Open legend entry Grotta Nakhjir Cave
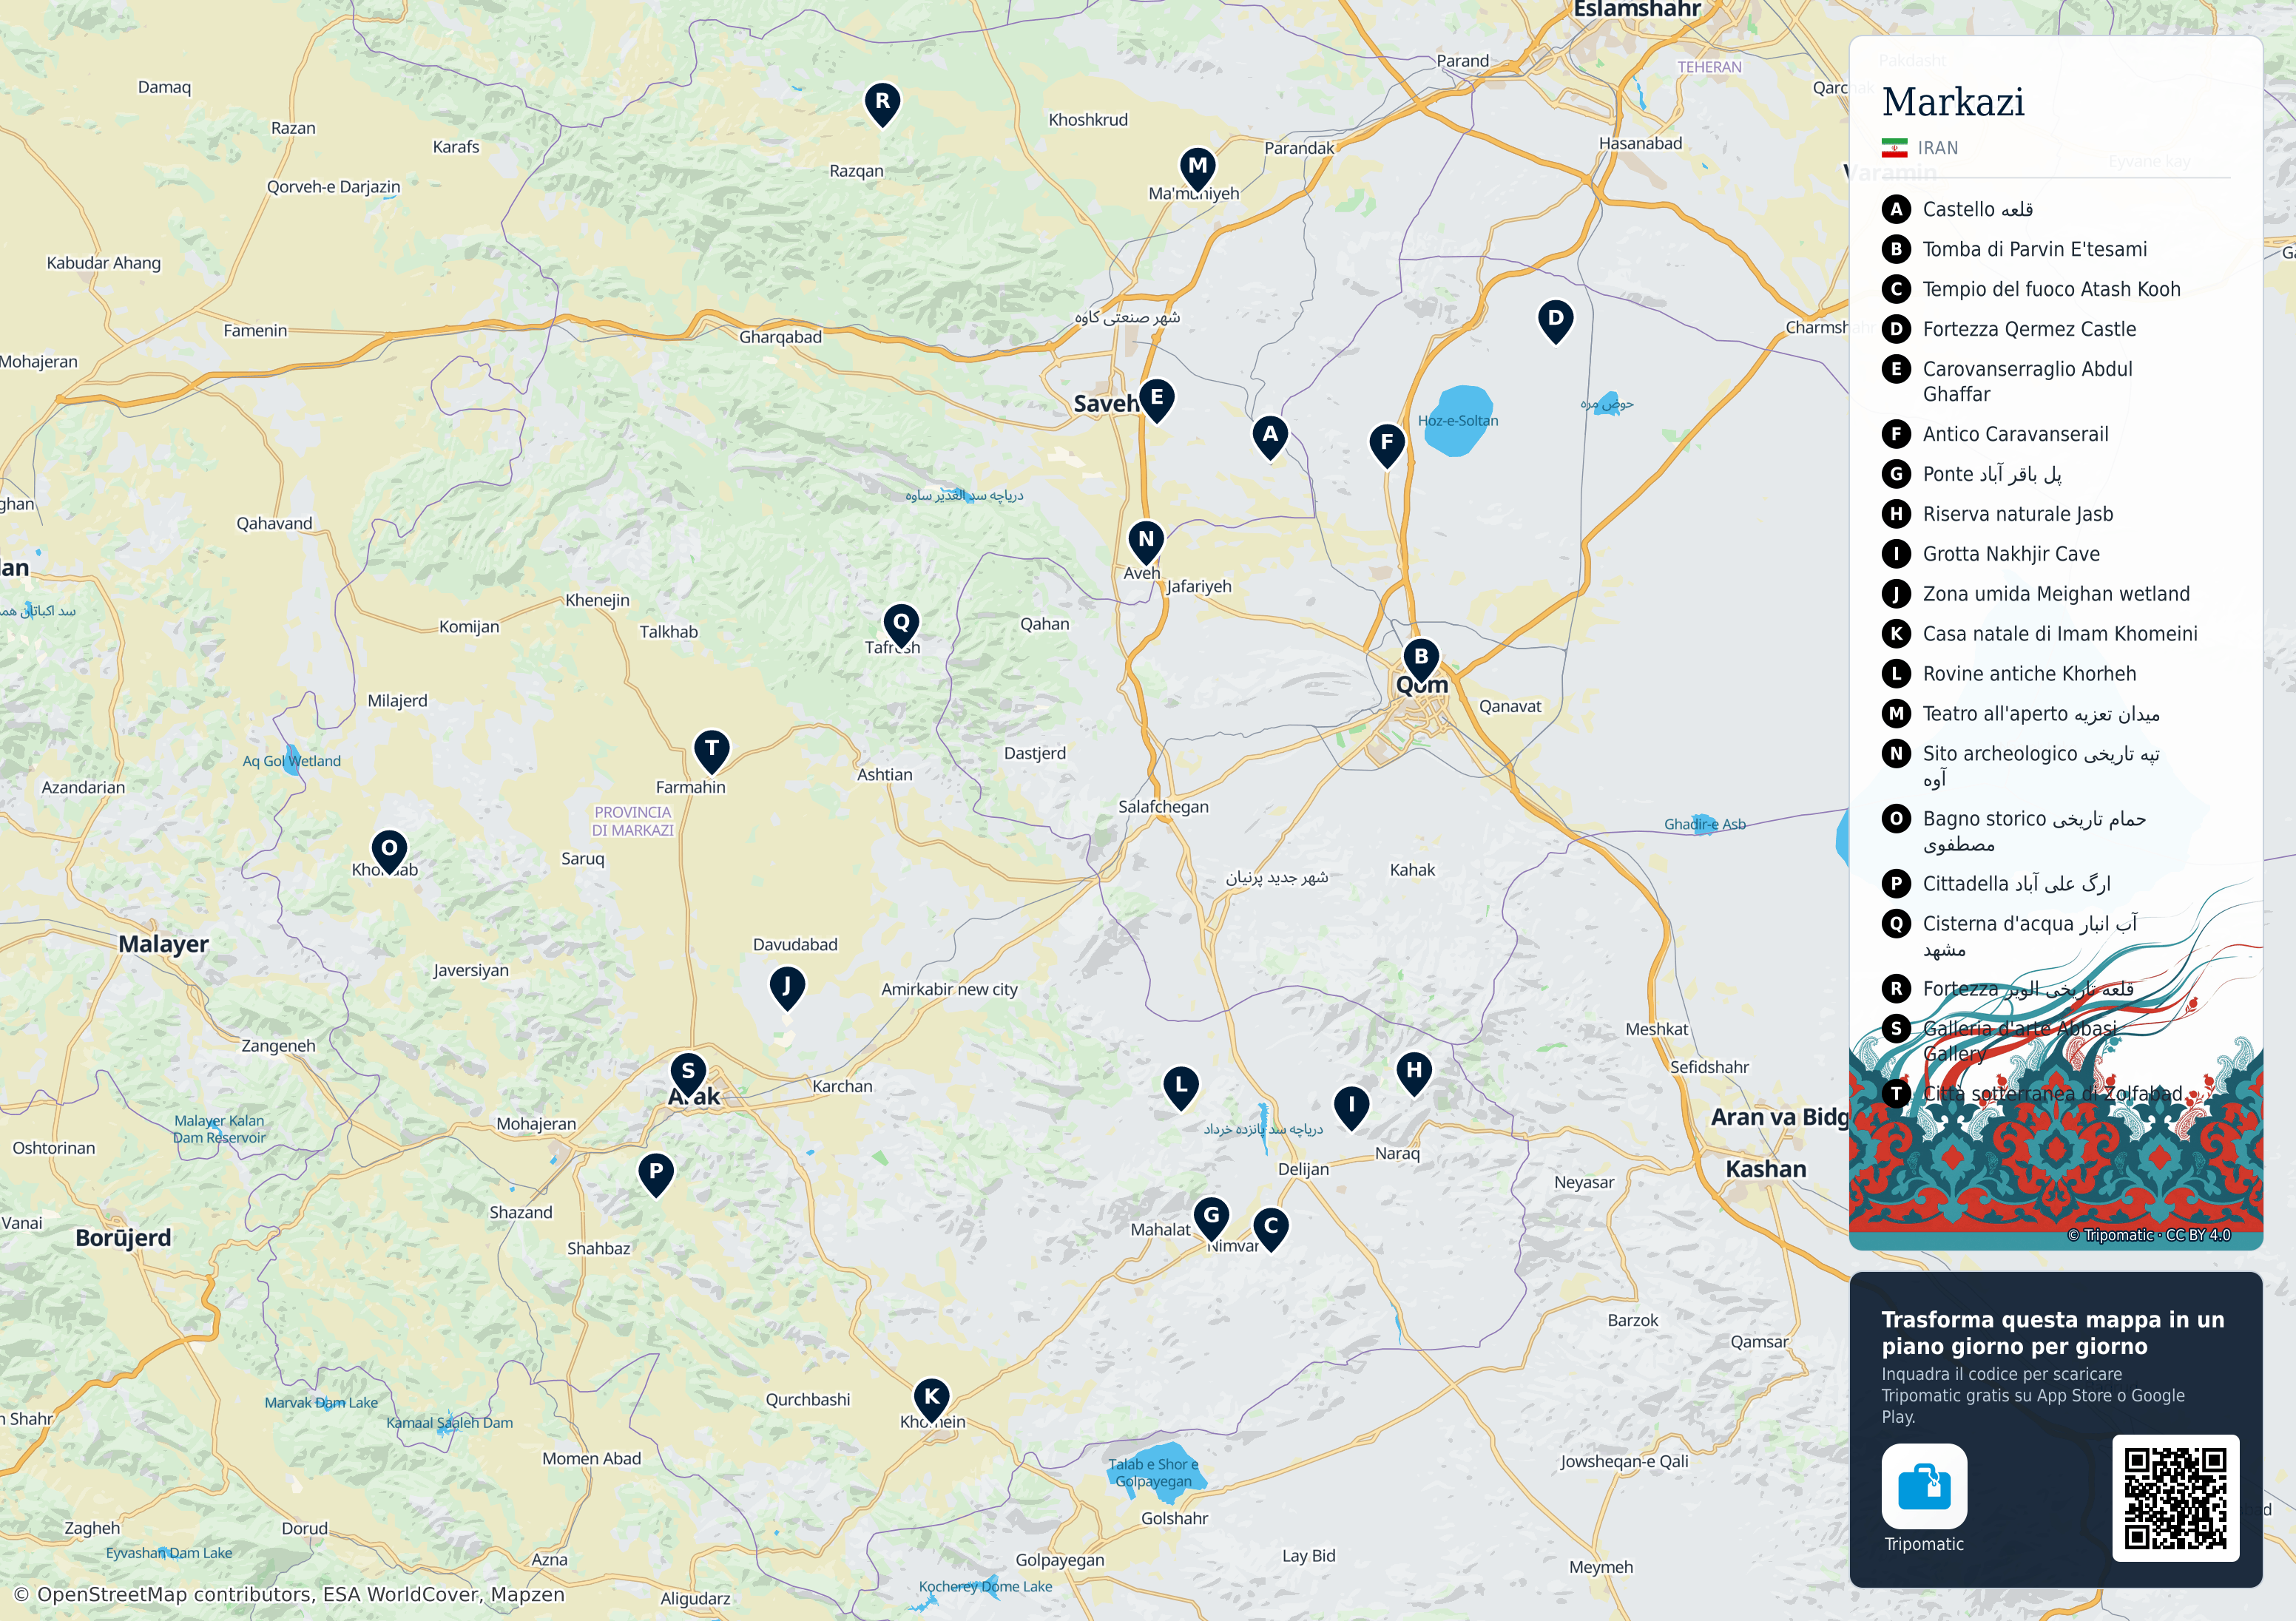The width and height of the screenshot is (2296, 1621). (x=2011, y=554)
